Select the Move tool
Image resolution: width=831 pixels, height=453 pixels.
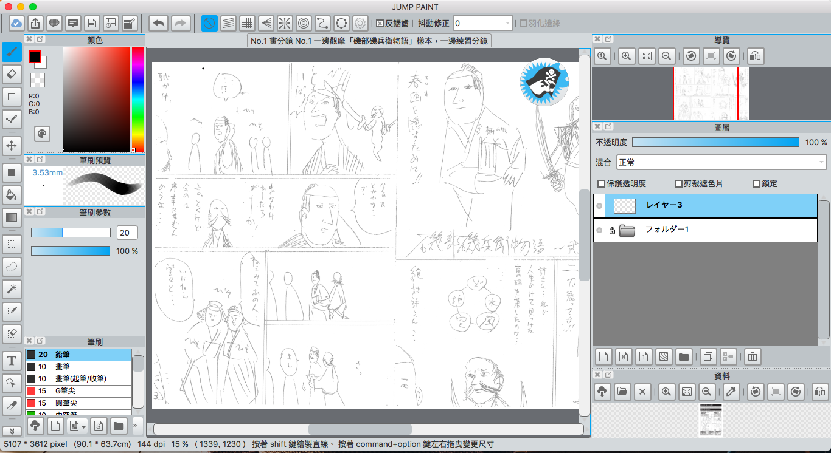12,145
